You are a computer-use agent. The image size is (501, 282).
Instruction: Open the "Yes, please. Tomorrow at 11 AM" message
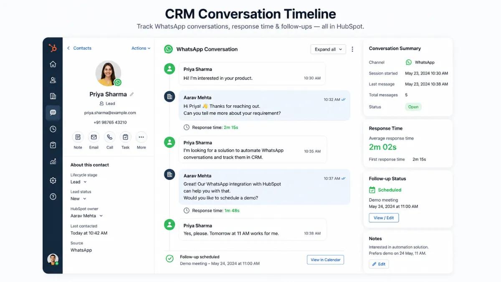point(253,229)
